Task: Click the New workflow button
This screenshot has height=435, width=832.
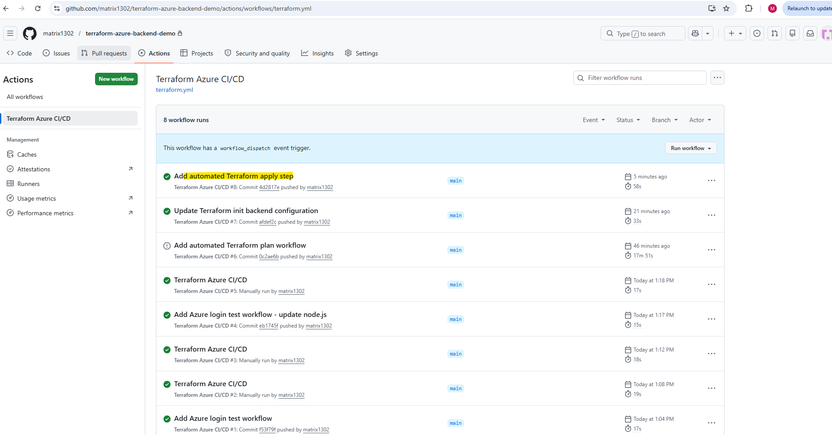Action: tap(116, 79)
